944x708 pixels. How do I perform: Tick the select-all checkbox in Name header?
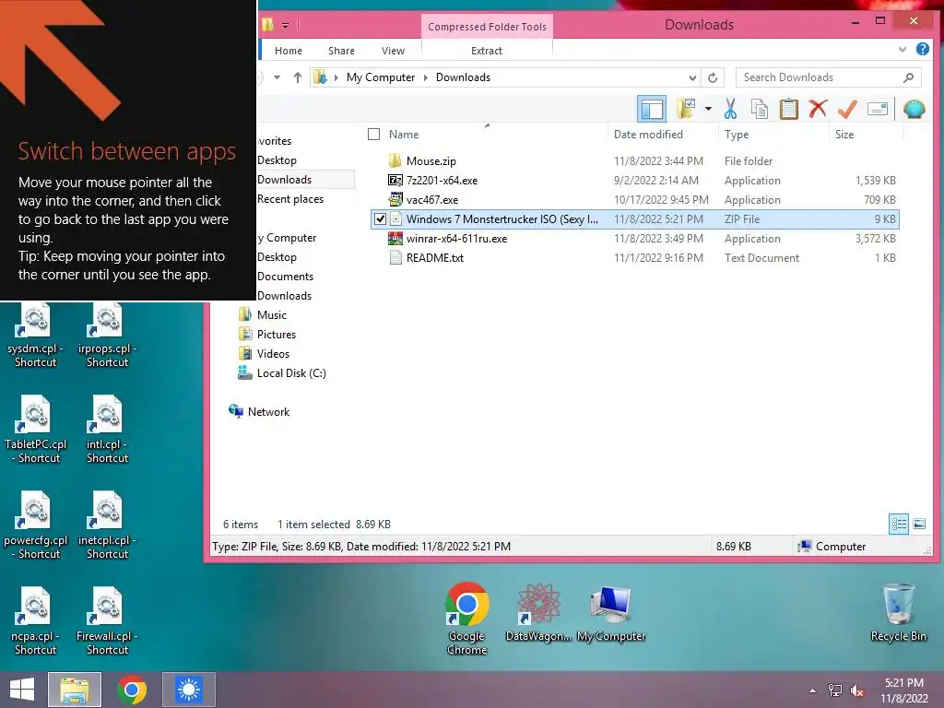(374, 135)
